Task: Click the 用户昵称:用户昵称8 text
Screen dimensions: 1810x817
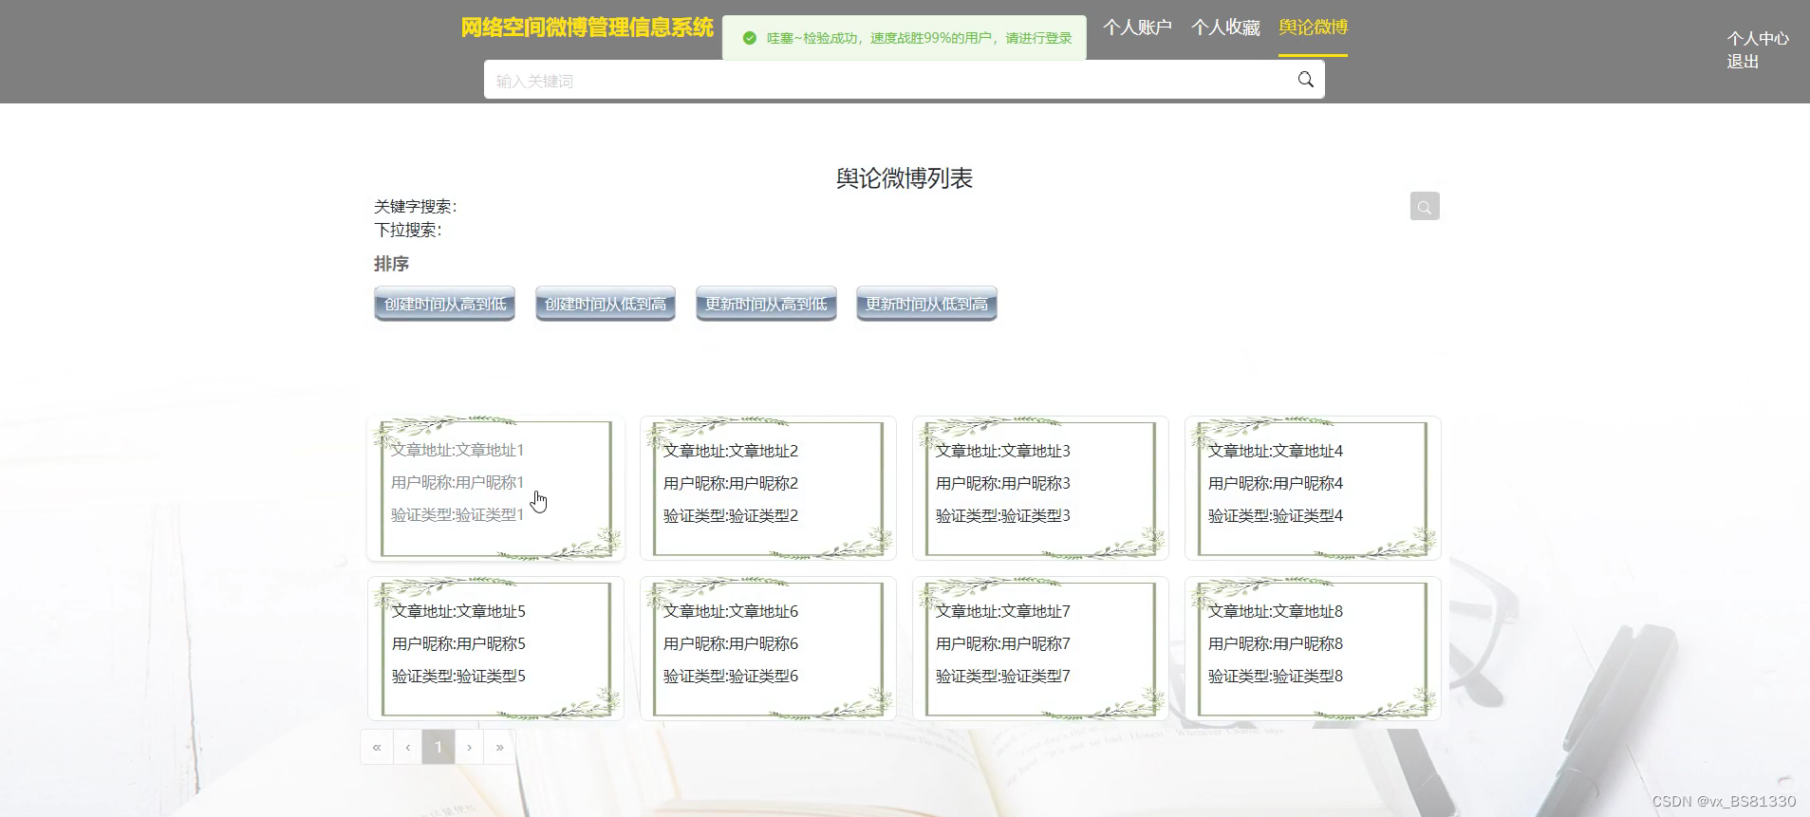Action: (x=1276, y=643)
